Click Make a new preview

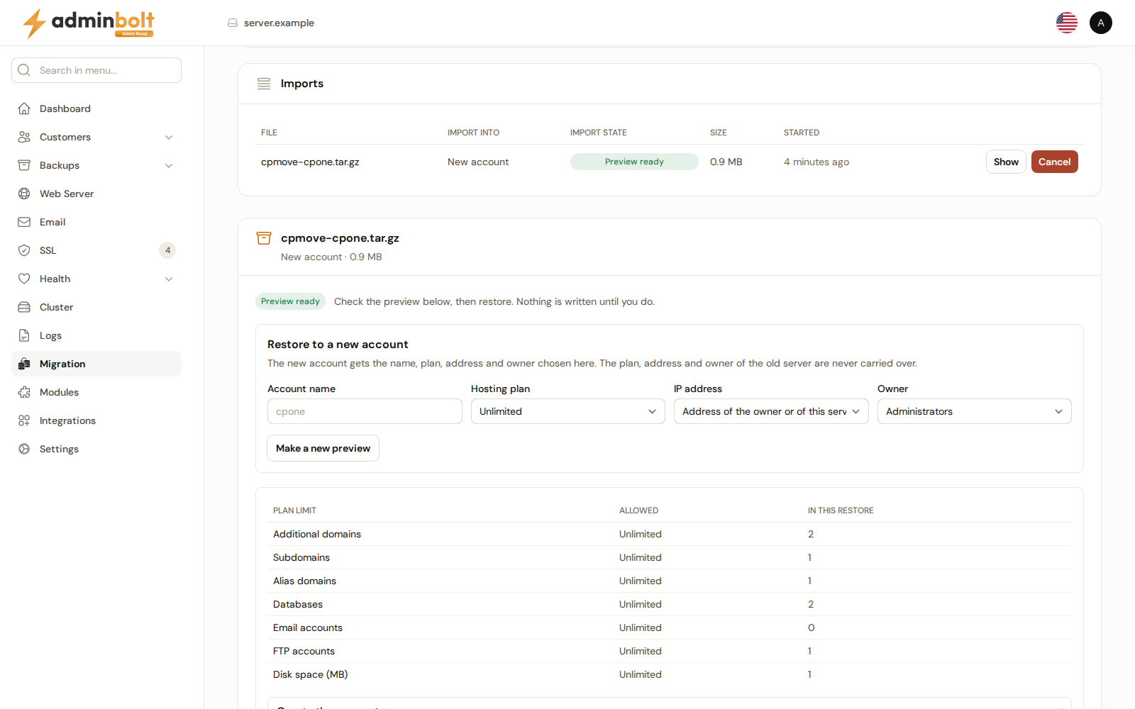click(323, 448)
